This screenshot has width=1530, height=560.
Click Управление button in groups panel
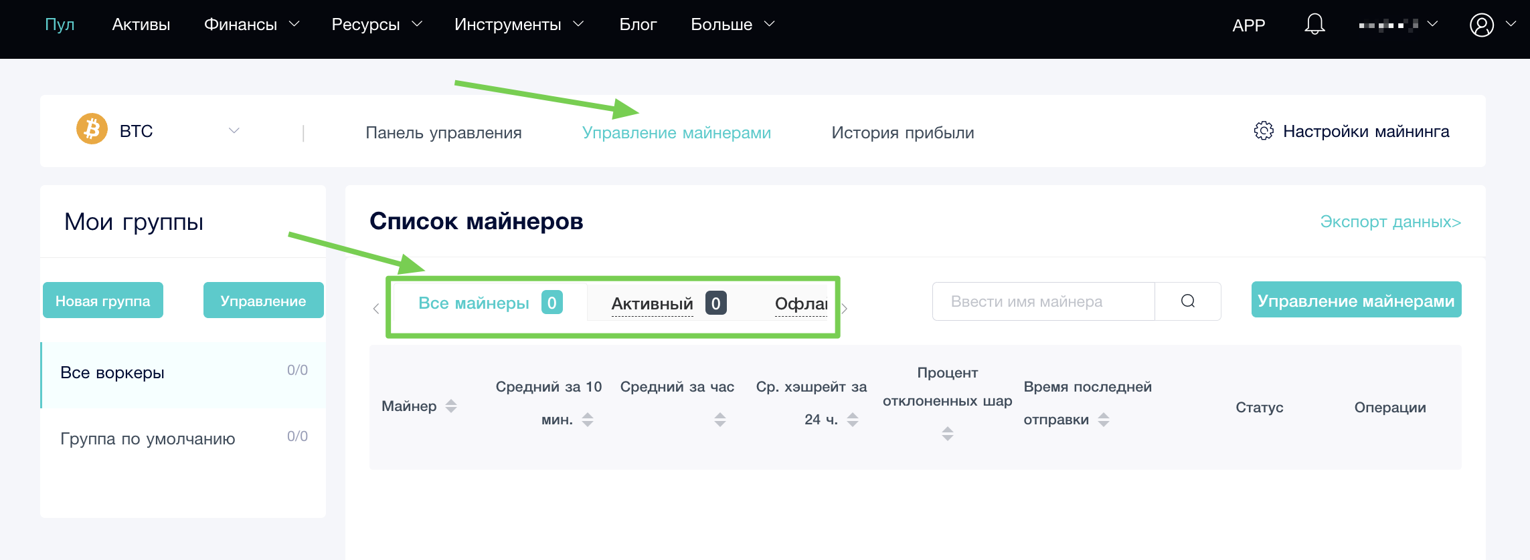tap(263, 300)
